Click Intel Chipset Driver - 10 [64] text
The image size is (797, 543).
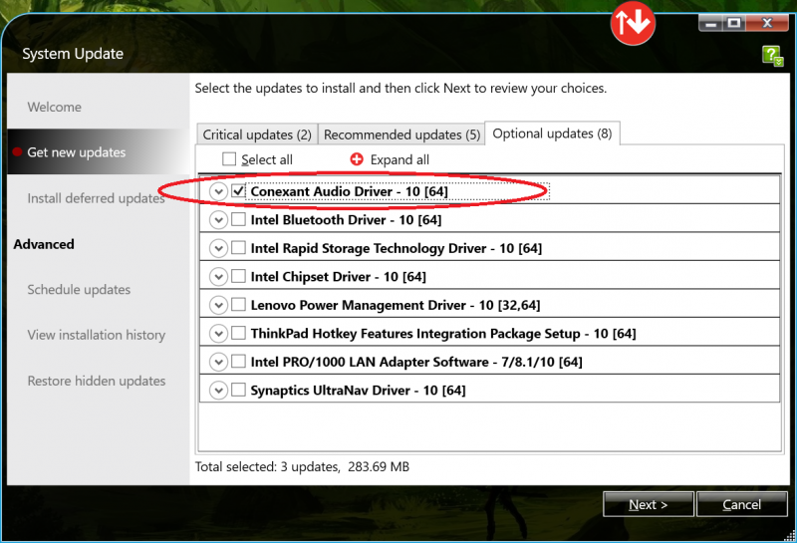click(338, 277)
